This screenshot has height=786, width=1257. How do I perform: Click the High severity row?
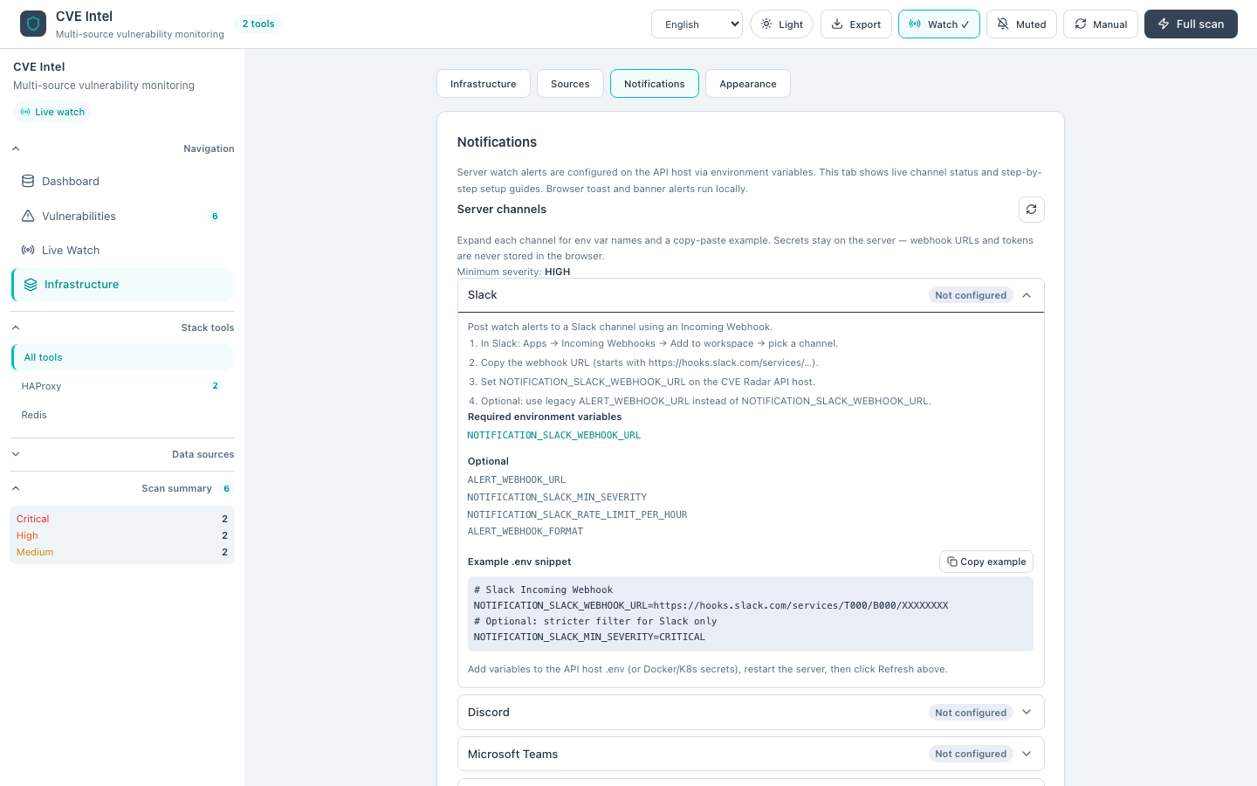pos(122,535)
